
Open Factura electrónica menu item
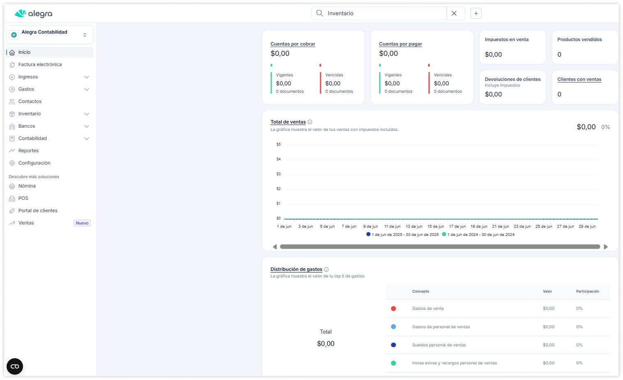click(x=50, y=64)
